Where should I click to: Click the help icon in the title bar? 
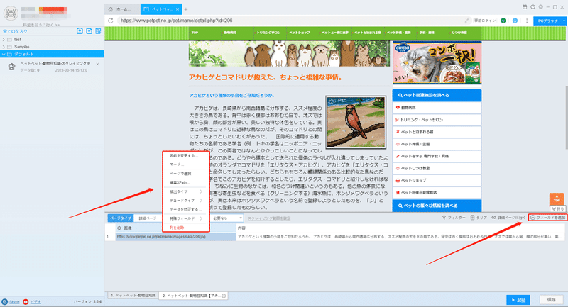pos(532,7)
